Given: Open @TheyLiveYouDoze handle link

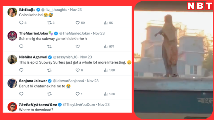Looking at the screenshot, I should pos(79,105).
